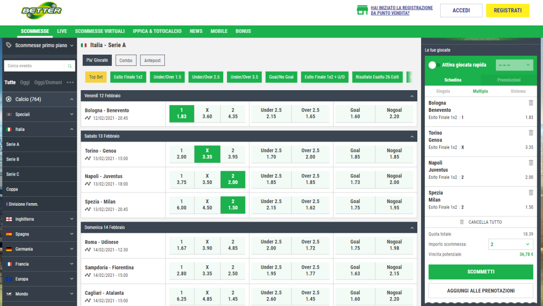The image size is (543, 306).
Task: Open the three-dots time filter menu
Action: pyautogui.click(x=71, y=82)
